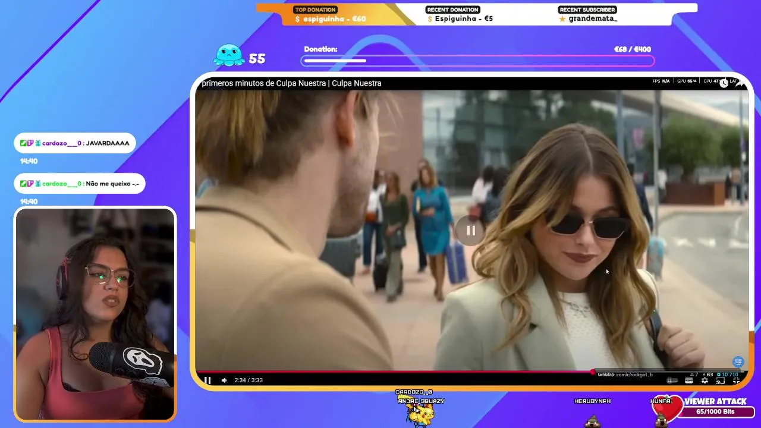Click the chat message 'JAVARDAAAA'
Screen dimensions: 761x428
click(74, 143)
